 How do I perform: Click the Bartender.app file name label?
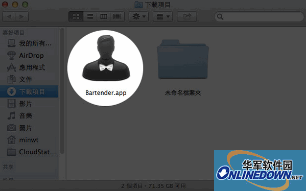106,92
